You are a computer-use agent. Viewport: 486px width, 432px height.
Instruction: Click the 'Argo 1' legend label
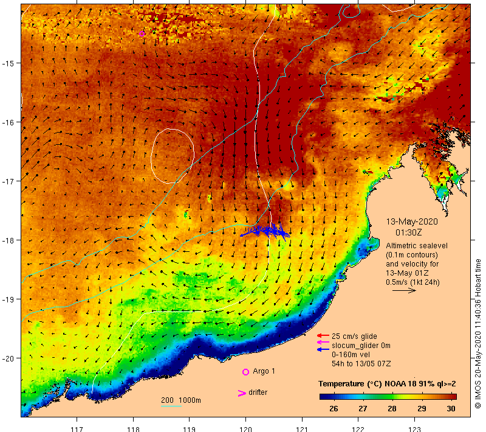click(x=264, y=371)
